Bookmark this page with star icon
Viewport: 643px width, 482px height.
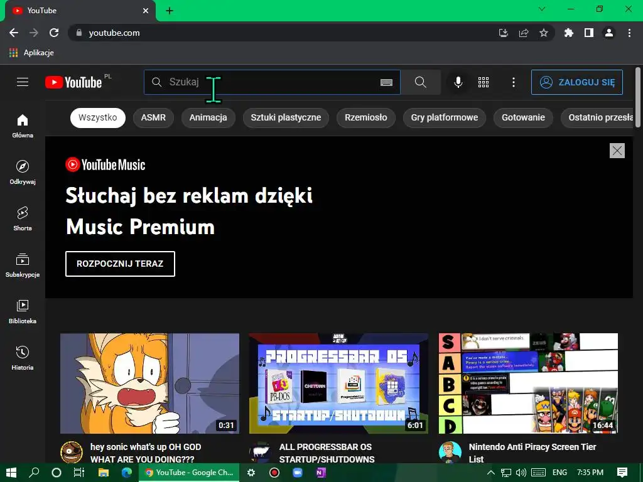tap(544, 33)
